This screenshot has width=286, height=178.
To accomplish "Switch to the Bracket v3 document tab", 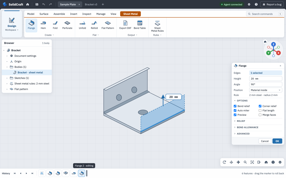I will point(91,4).
